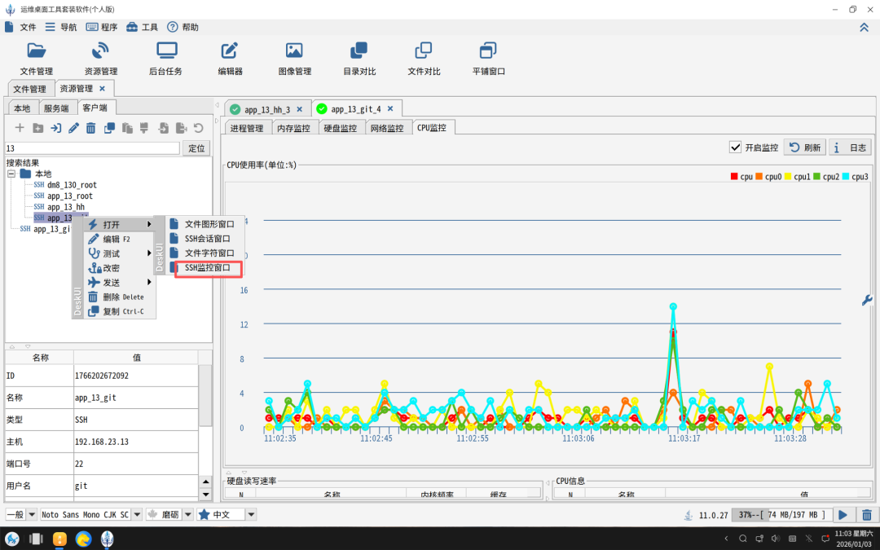880x550 pixels.
Task: Click the trash garbage-collect icon in status bar
Action: click(866, 515)
